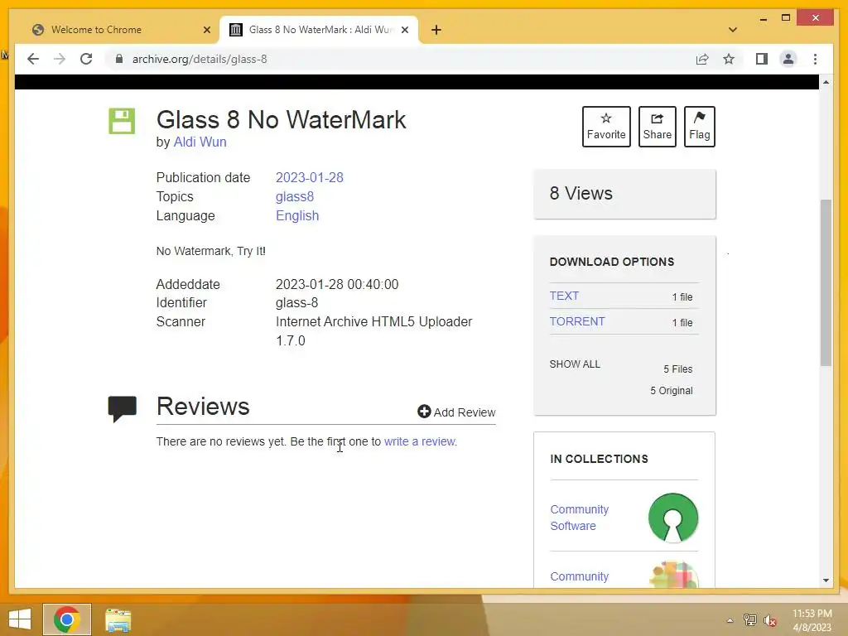Screen dimensions: 848x636
Task: Click the Community Software green logo thumbnail
Action: tap(672, 518)
